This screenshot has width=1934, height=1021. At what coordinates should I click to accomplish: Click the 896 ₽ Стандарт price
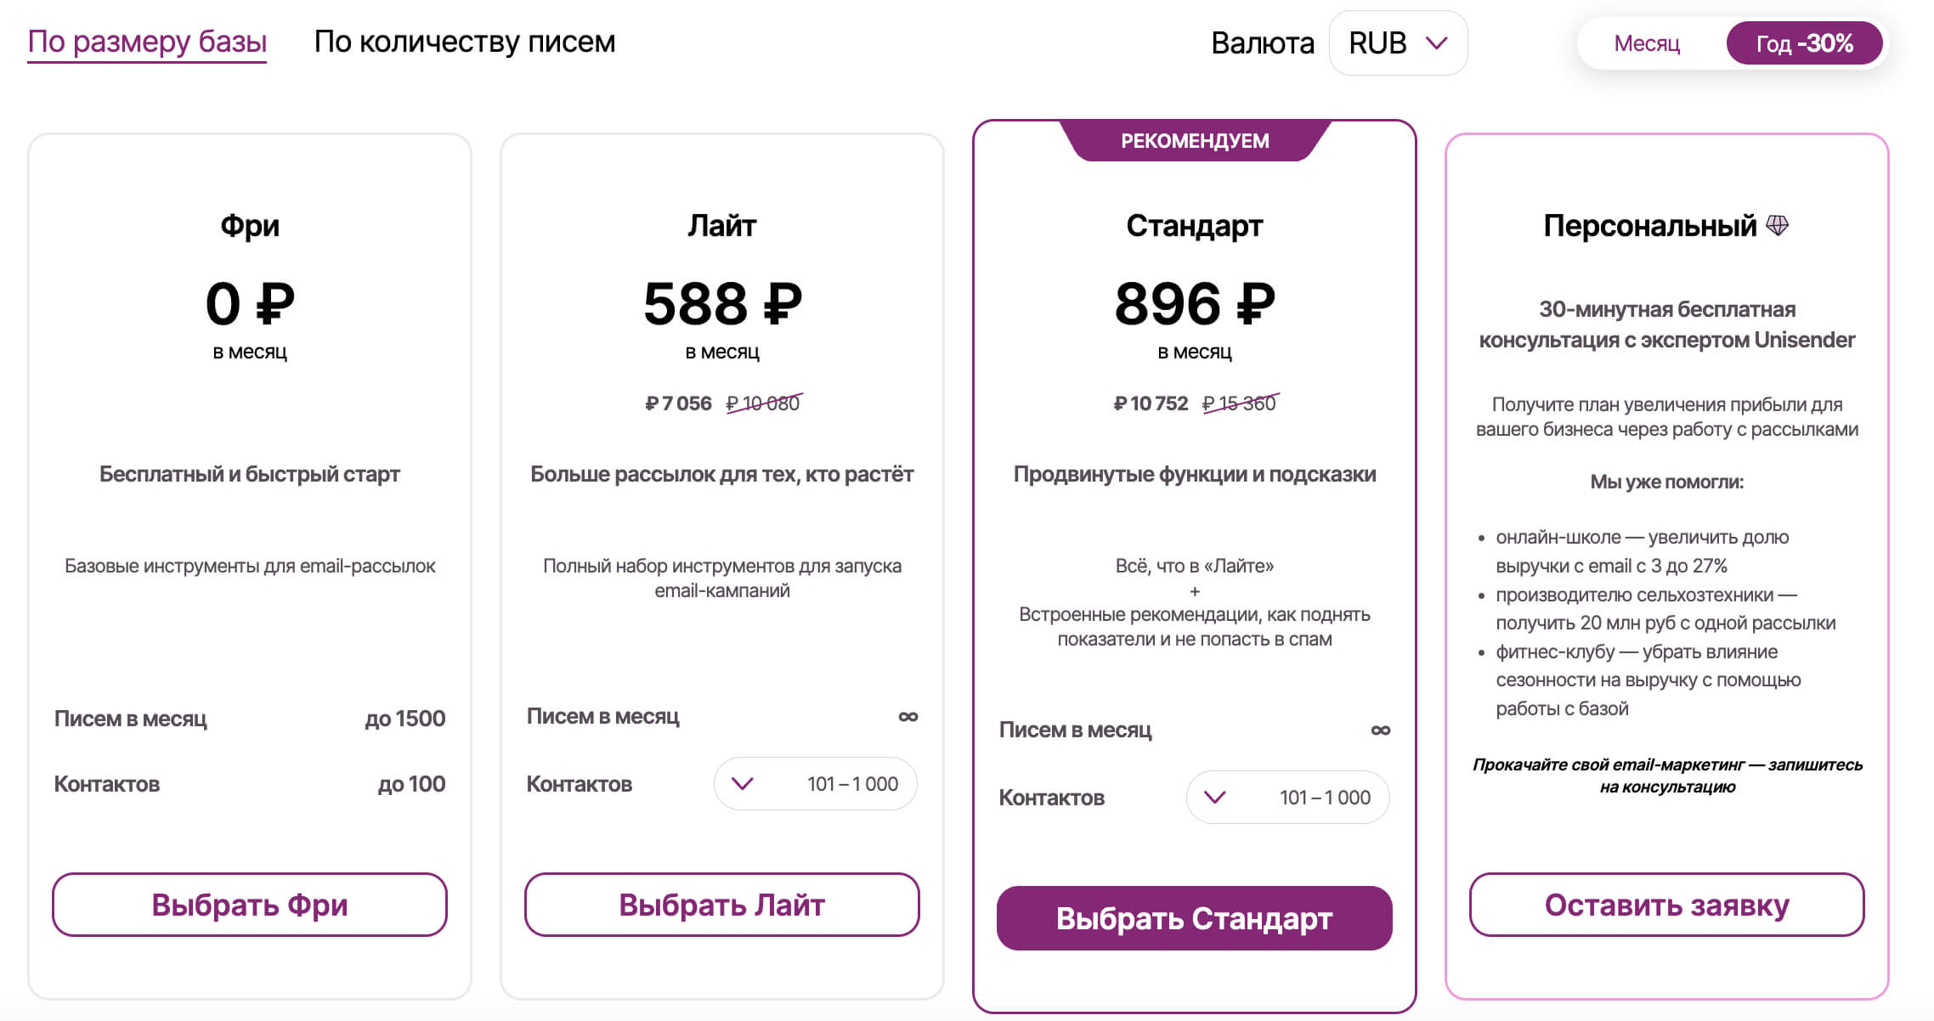(1195, 304)
